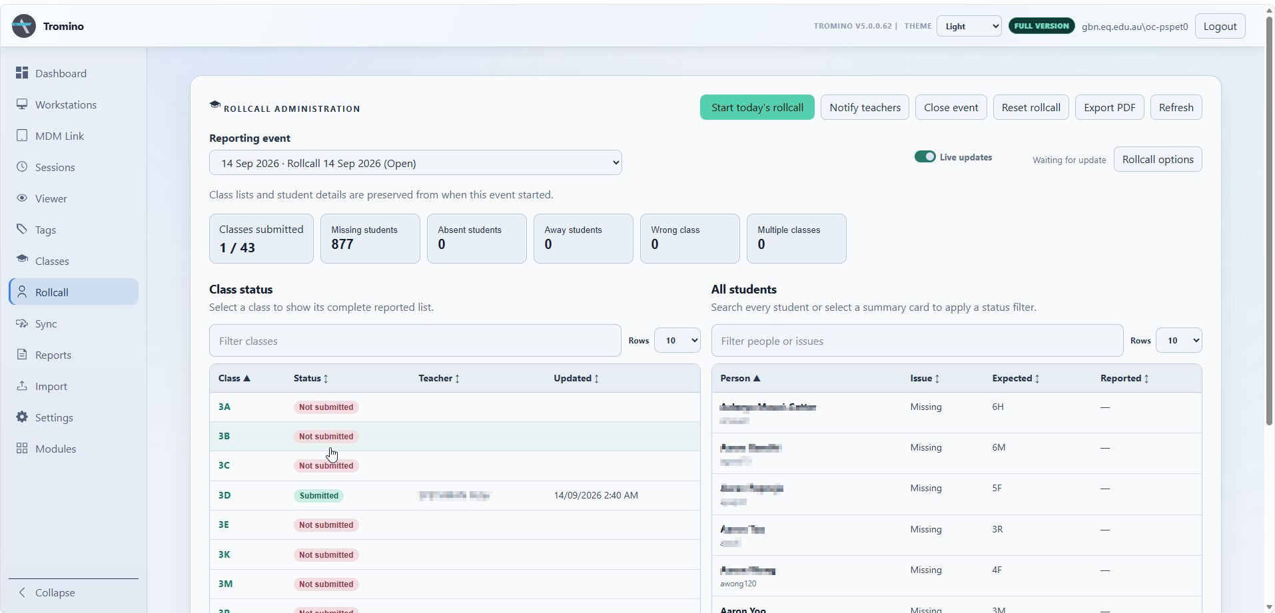Open Class status Rows dropdown

[677, 340]
